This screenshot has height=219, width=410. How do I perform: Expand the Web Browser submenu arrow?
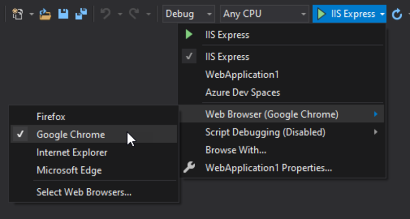[376, 114]
